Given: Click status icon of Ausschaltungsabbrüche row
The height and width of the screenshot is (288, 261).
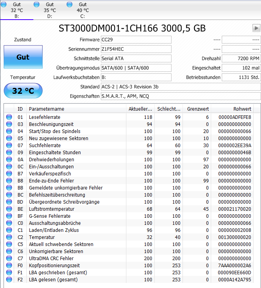Looking at the screenshot, I should (9, 223).
